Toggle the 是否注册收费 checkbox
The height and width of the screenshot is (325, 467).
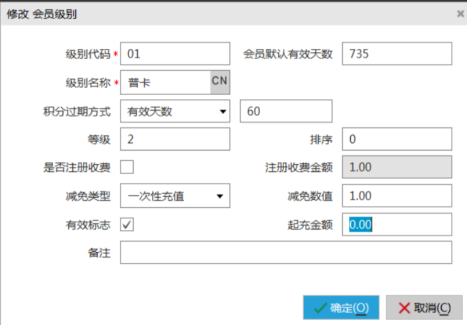click(127, 167)
